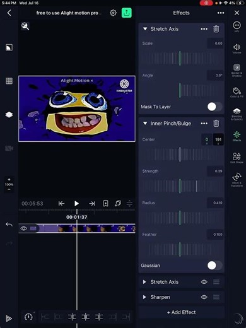Click the Feather value 0.100 field
The height and width of the screenshot is (328, 246).
[x=215, y=235]
